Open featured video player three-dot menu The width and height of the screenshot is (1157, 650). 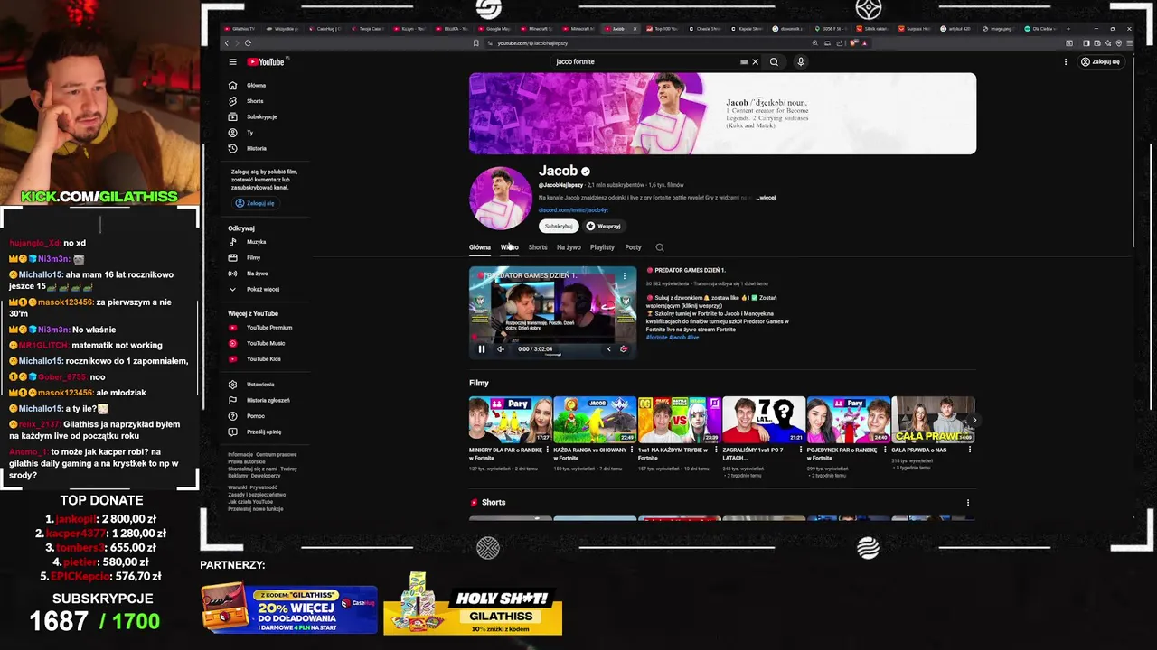pos(624,276)
